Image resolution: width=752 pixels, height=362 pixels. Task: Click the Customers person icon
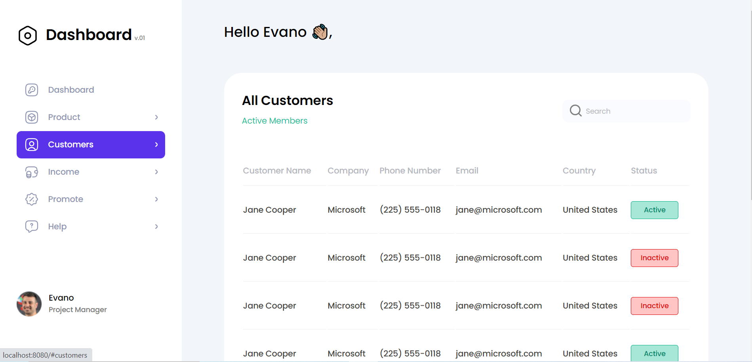click(x=31, y=145)
